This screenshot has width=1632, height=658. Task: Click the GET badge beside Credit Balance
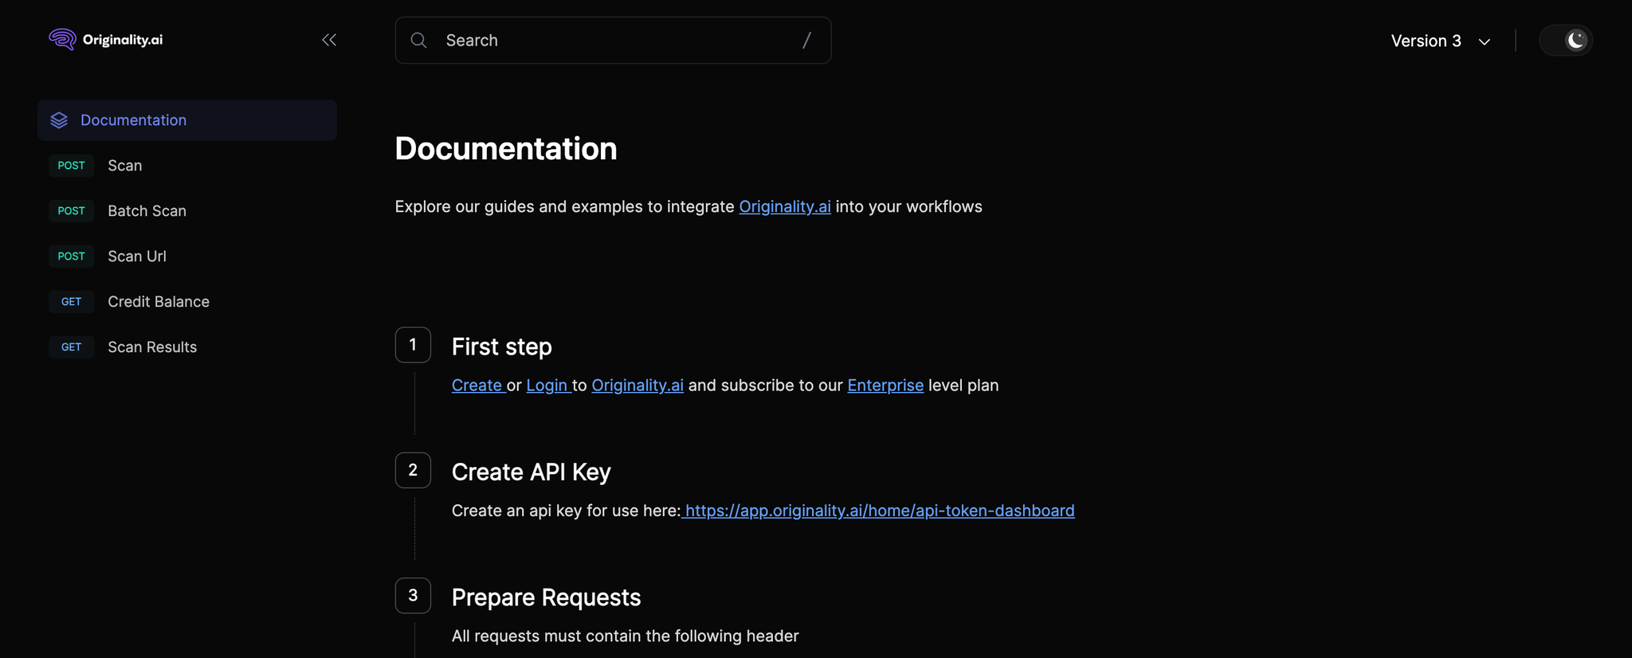click(x=71, y=302)
